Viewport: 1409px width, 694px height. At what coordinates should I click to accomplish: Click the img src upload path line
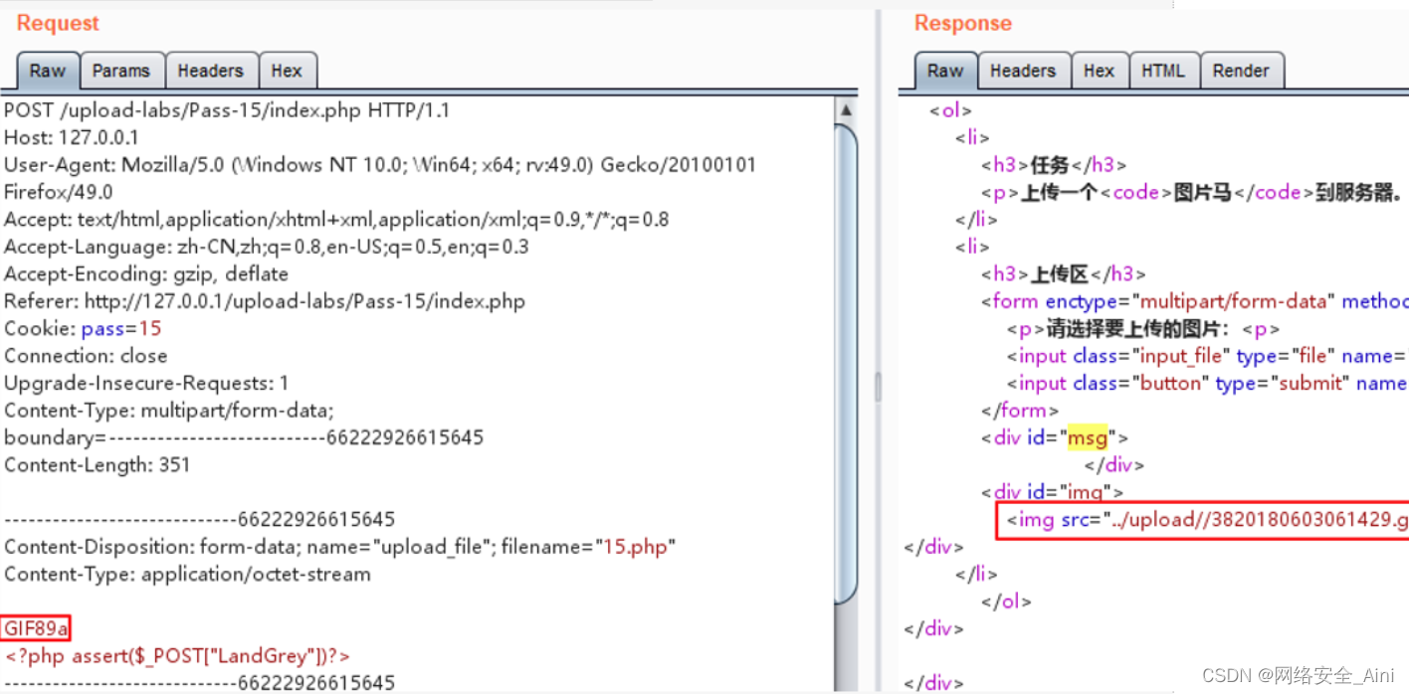tap(1207, 519)
